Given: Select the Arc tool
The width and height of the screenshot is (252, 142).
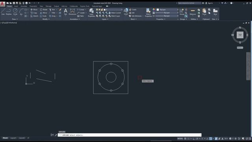Looking at the screenshot, I should click(x=21, y=12).
